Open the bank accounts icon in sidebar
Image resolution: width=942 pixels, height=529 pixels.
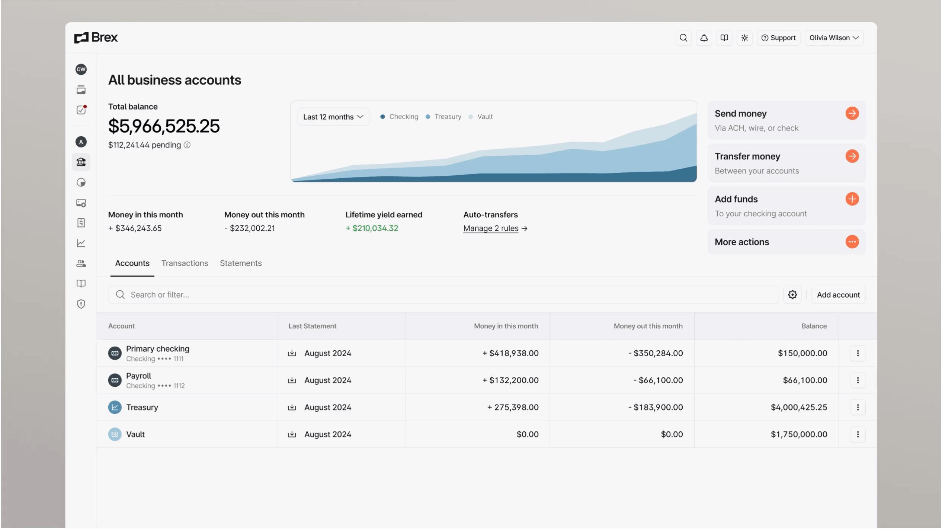81,162
